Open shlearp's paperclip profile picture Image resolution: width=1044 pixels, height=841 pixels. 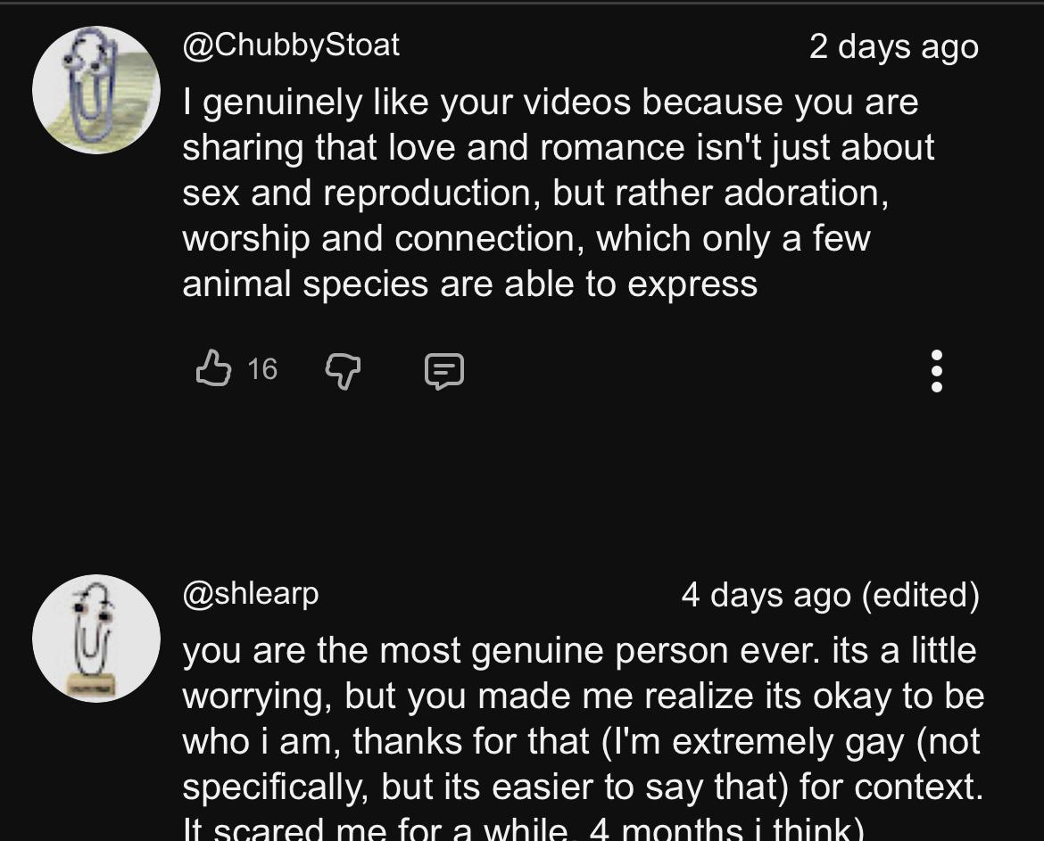(95, 639)
